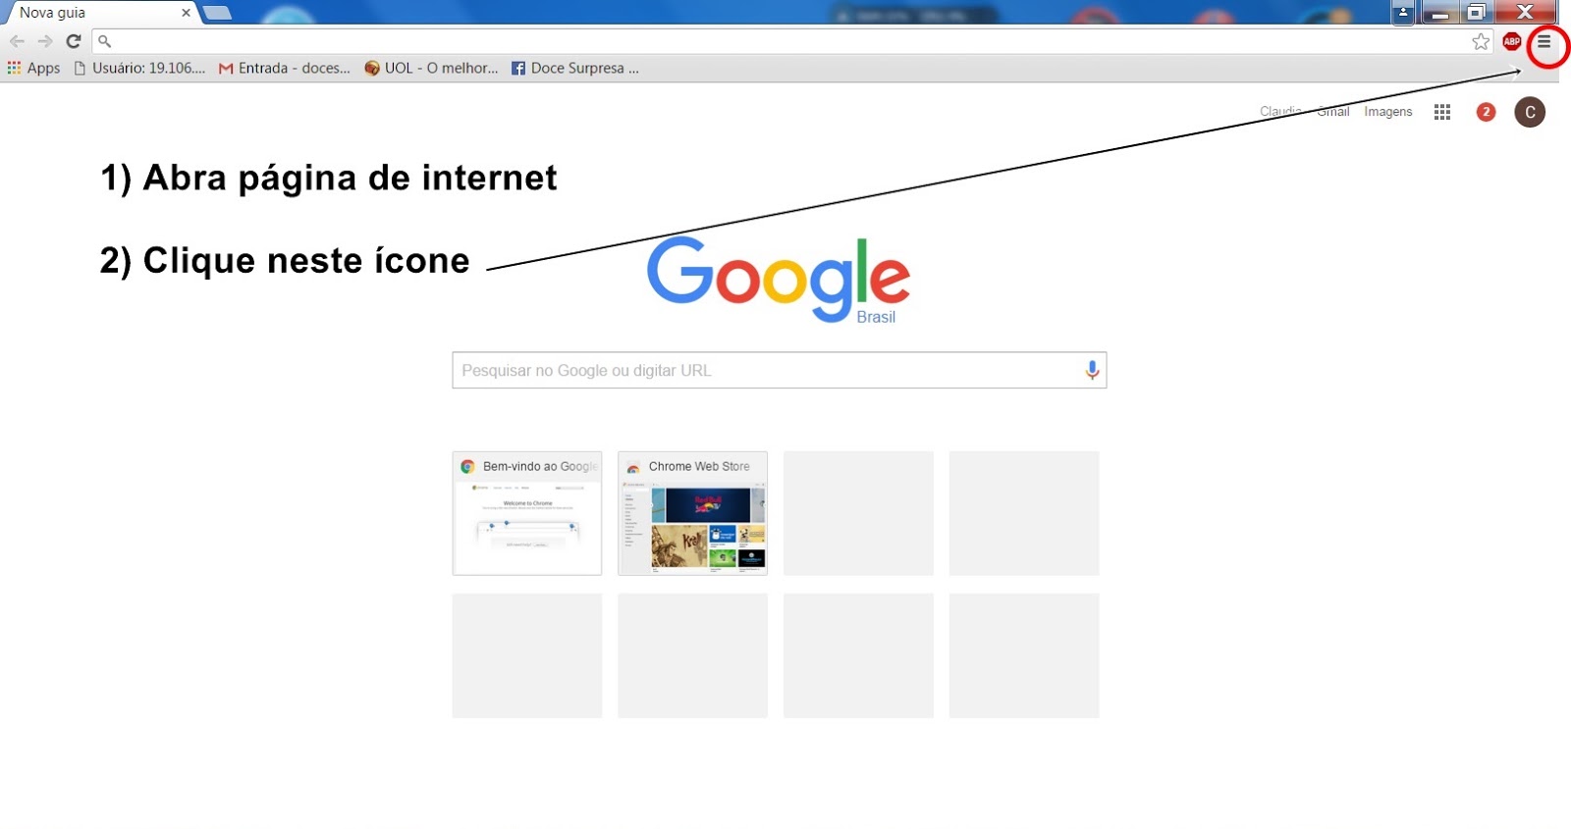
Task: Open the Apps bookmarks shortcut
Action: (x=34, y=68)
